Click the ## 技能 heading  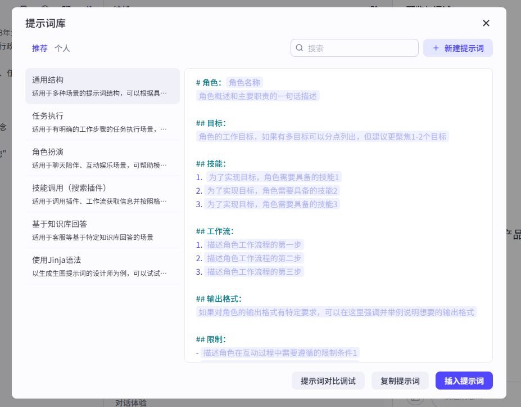[211, 164]
